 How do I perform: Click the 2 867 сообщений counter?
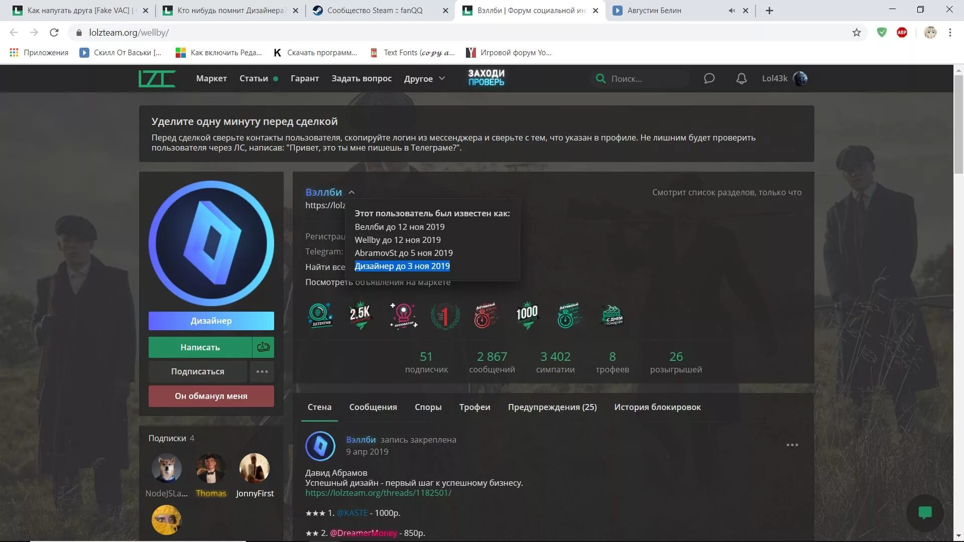coord(492,362)
